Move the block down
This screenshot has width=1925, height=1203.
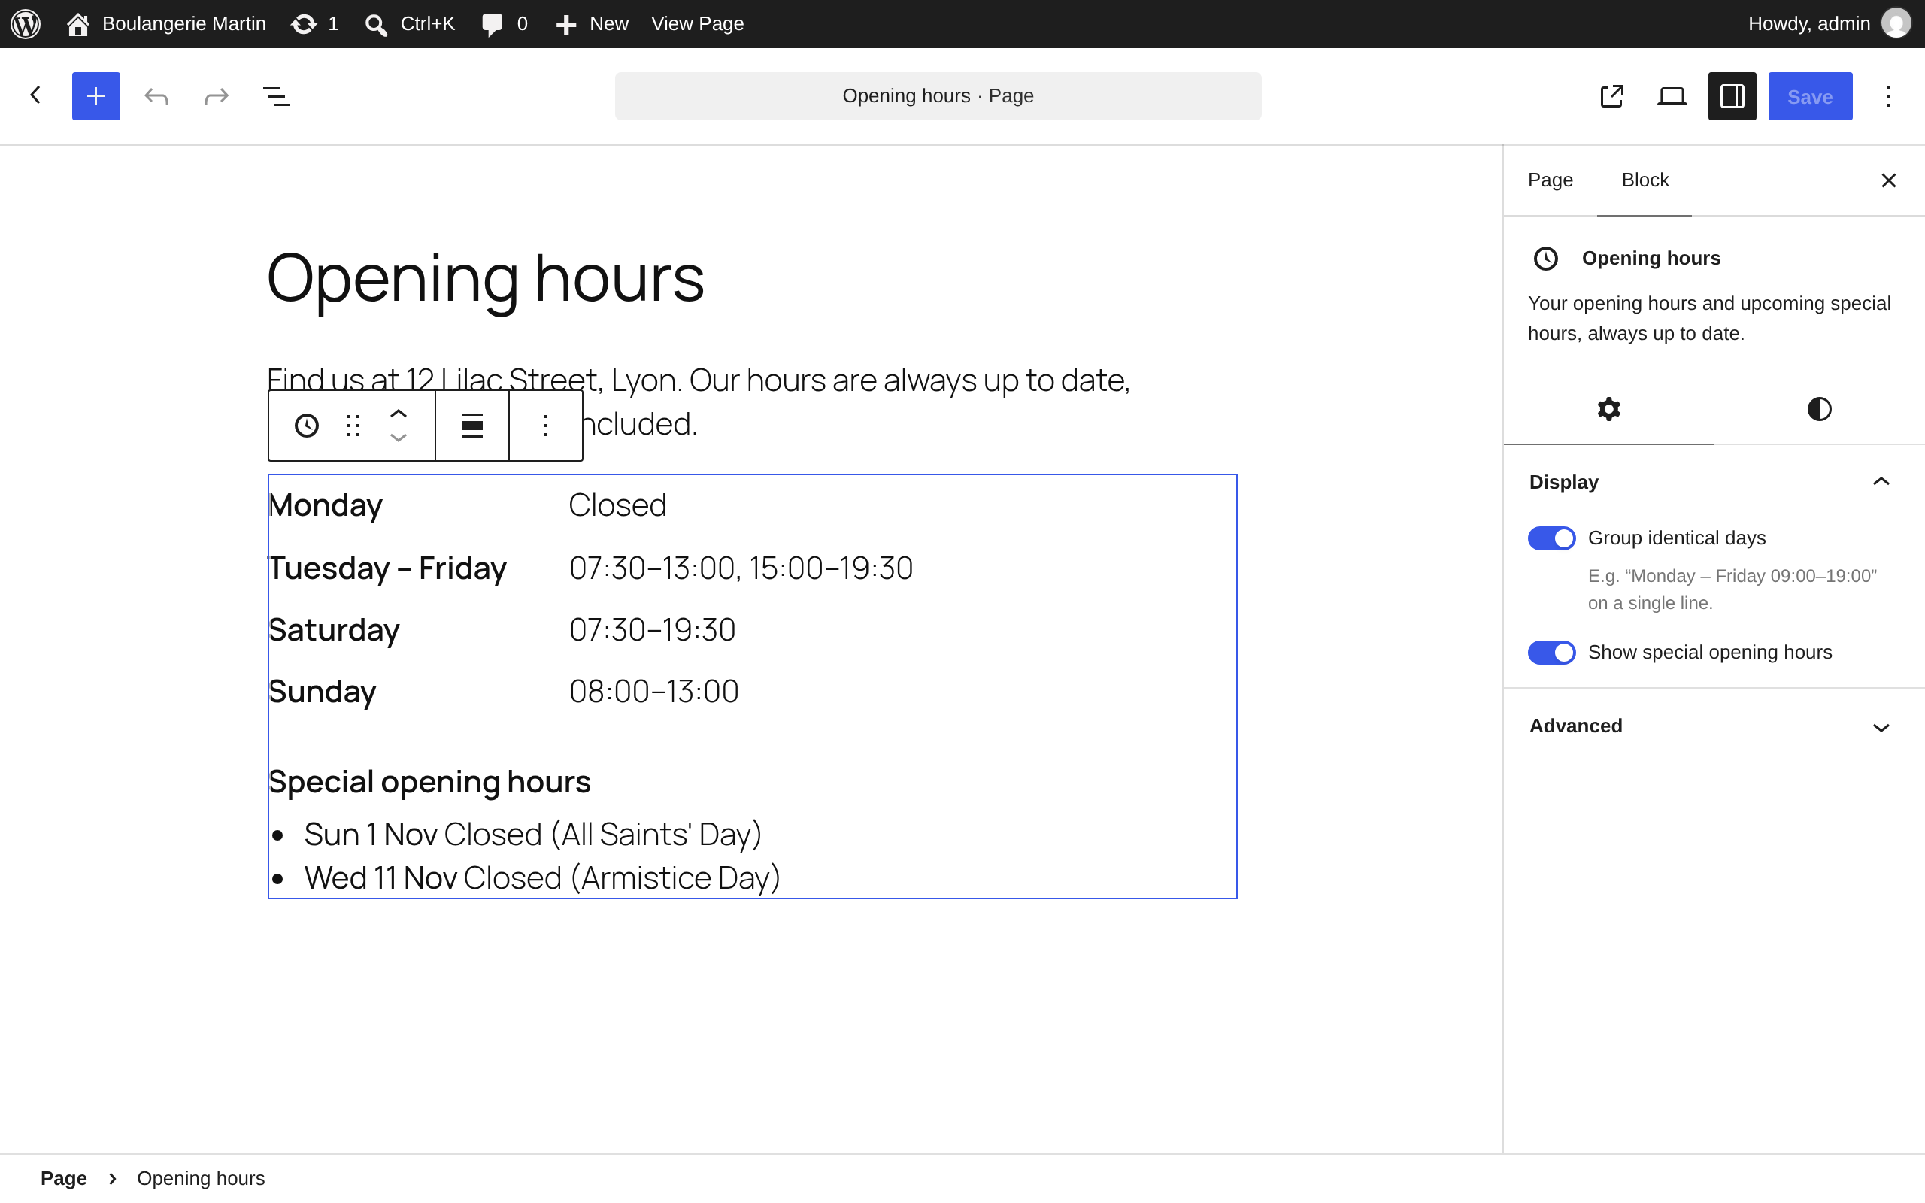[399, 438]
